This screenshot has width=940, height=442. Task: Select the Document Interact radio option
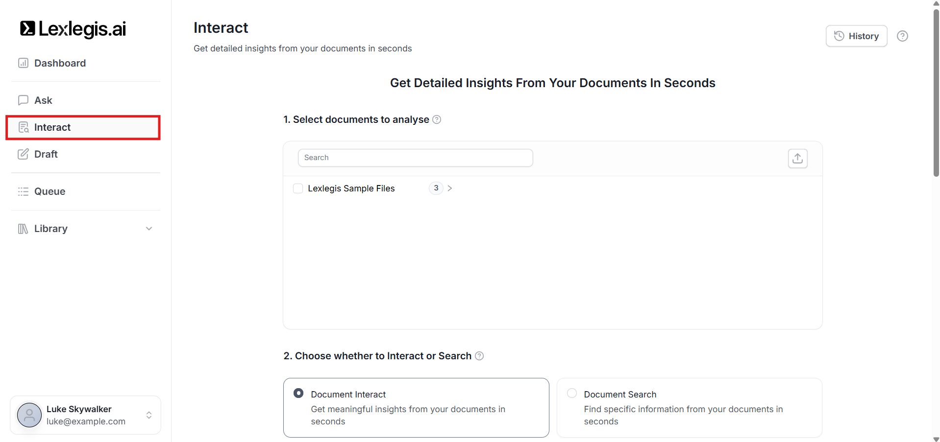click(x=298, y=394)
